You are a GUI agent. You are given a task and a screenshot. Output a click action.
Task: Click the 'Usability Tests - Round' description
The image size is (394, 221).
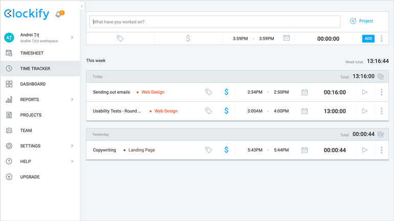[117, 111]
